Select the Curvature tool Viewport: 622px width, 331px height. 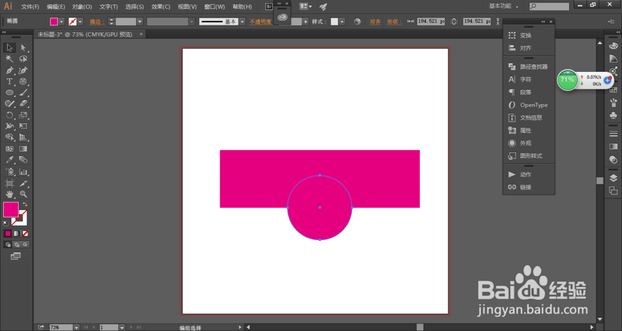point(24,70)
